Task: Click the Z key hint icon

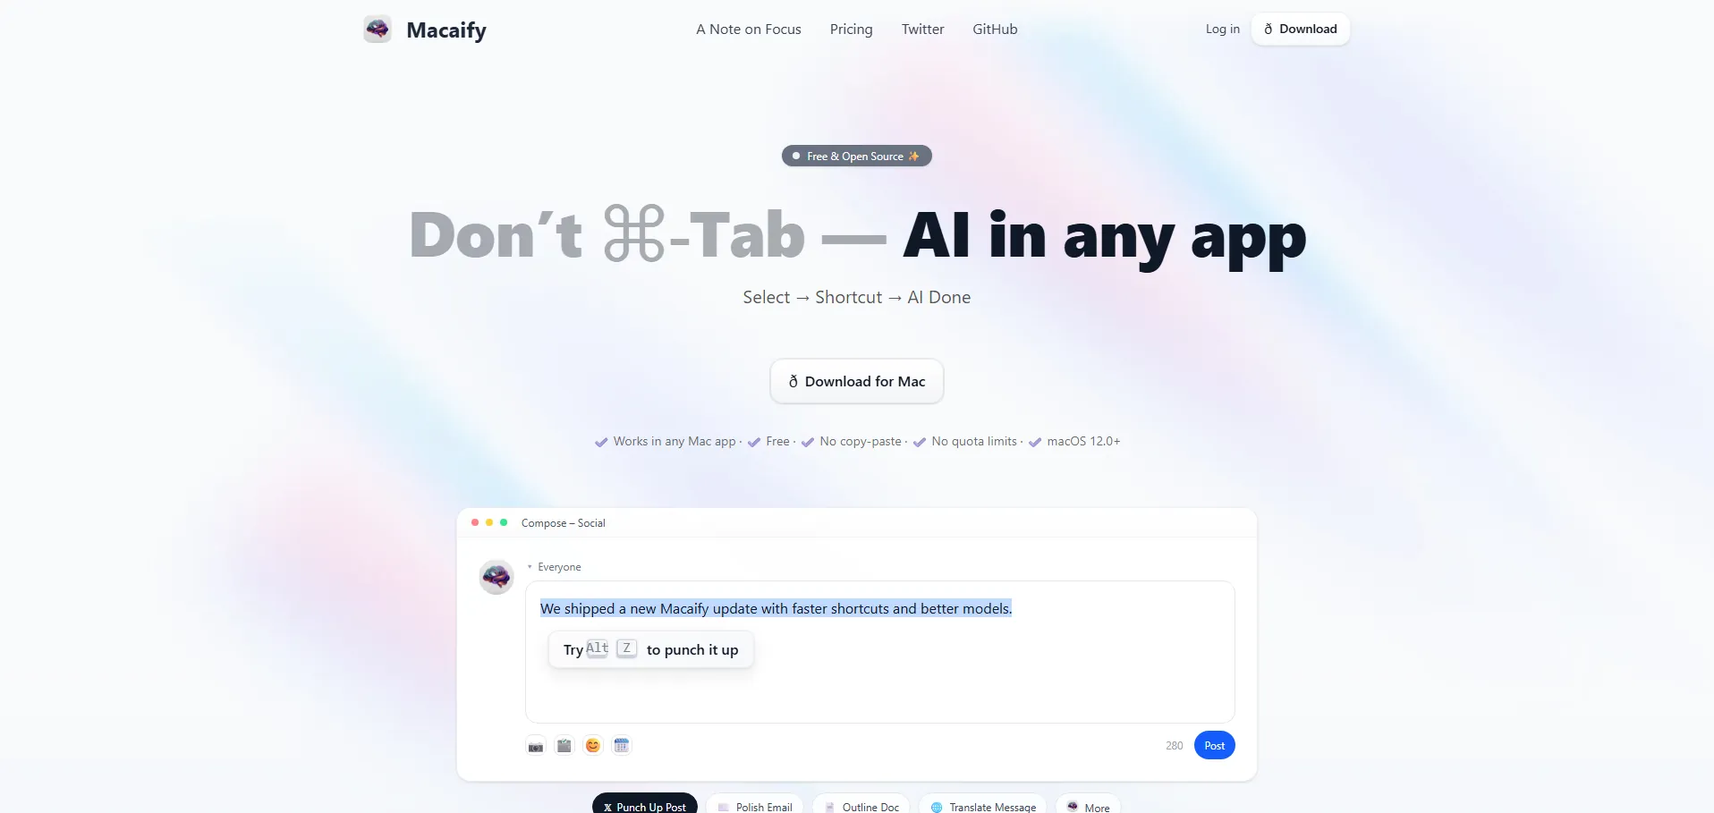Action: point(627,648)
